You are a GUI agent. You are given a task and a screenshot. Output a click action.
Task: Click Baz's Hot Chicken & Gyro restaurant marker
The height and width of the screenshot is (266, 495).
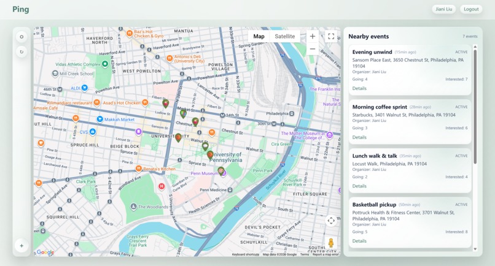pos(129,33)
